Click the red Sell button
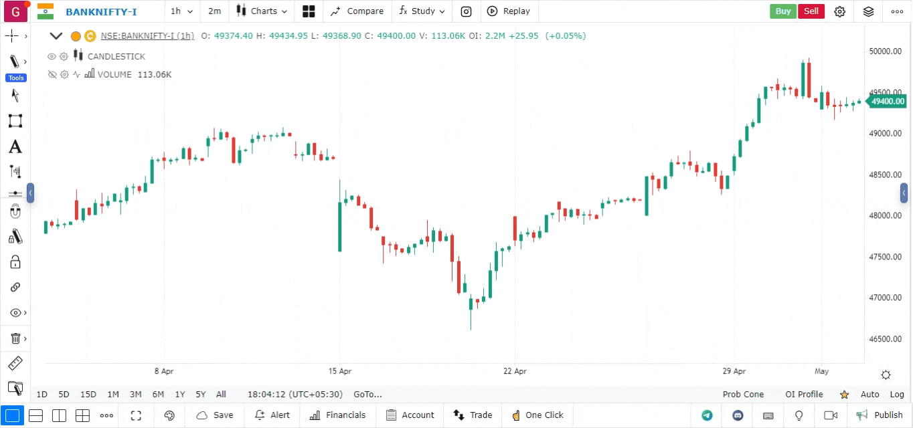913x428 pixels. [x=811, y=11]
